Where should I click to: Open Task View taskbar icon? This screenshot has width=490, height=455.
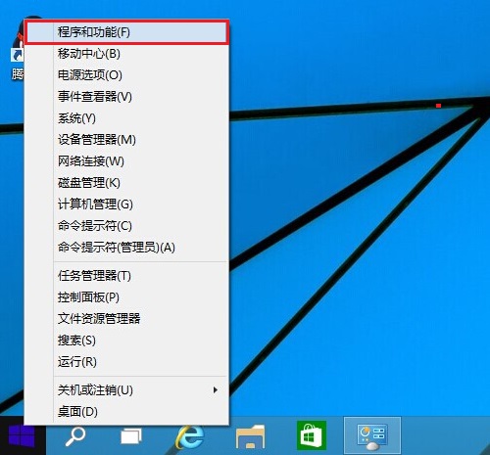click(x=131, y=436)
